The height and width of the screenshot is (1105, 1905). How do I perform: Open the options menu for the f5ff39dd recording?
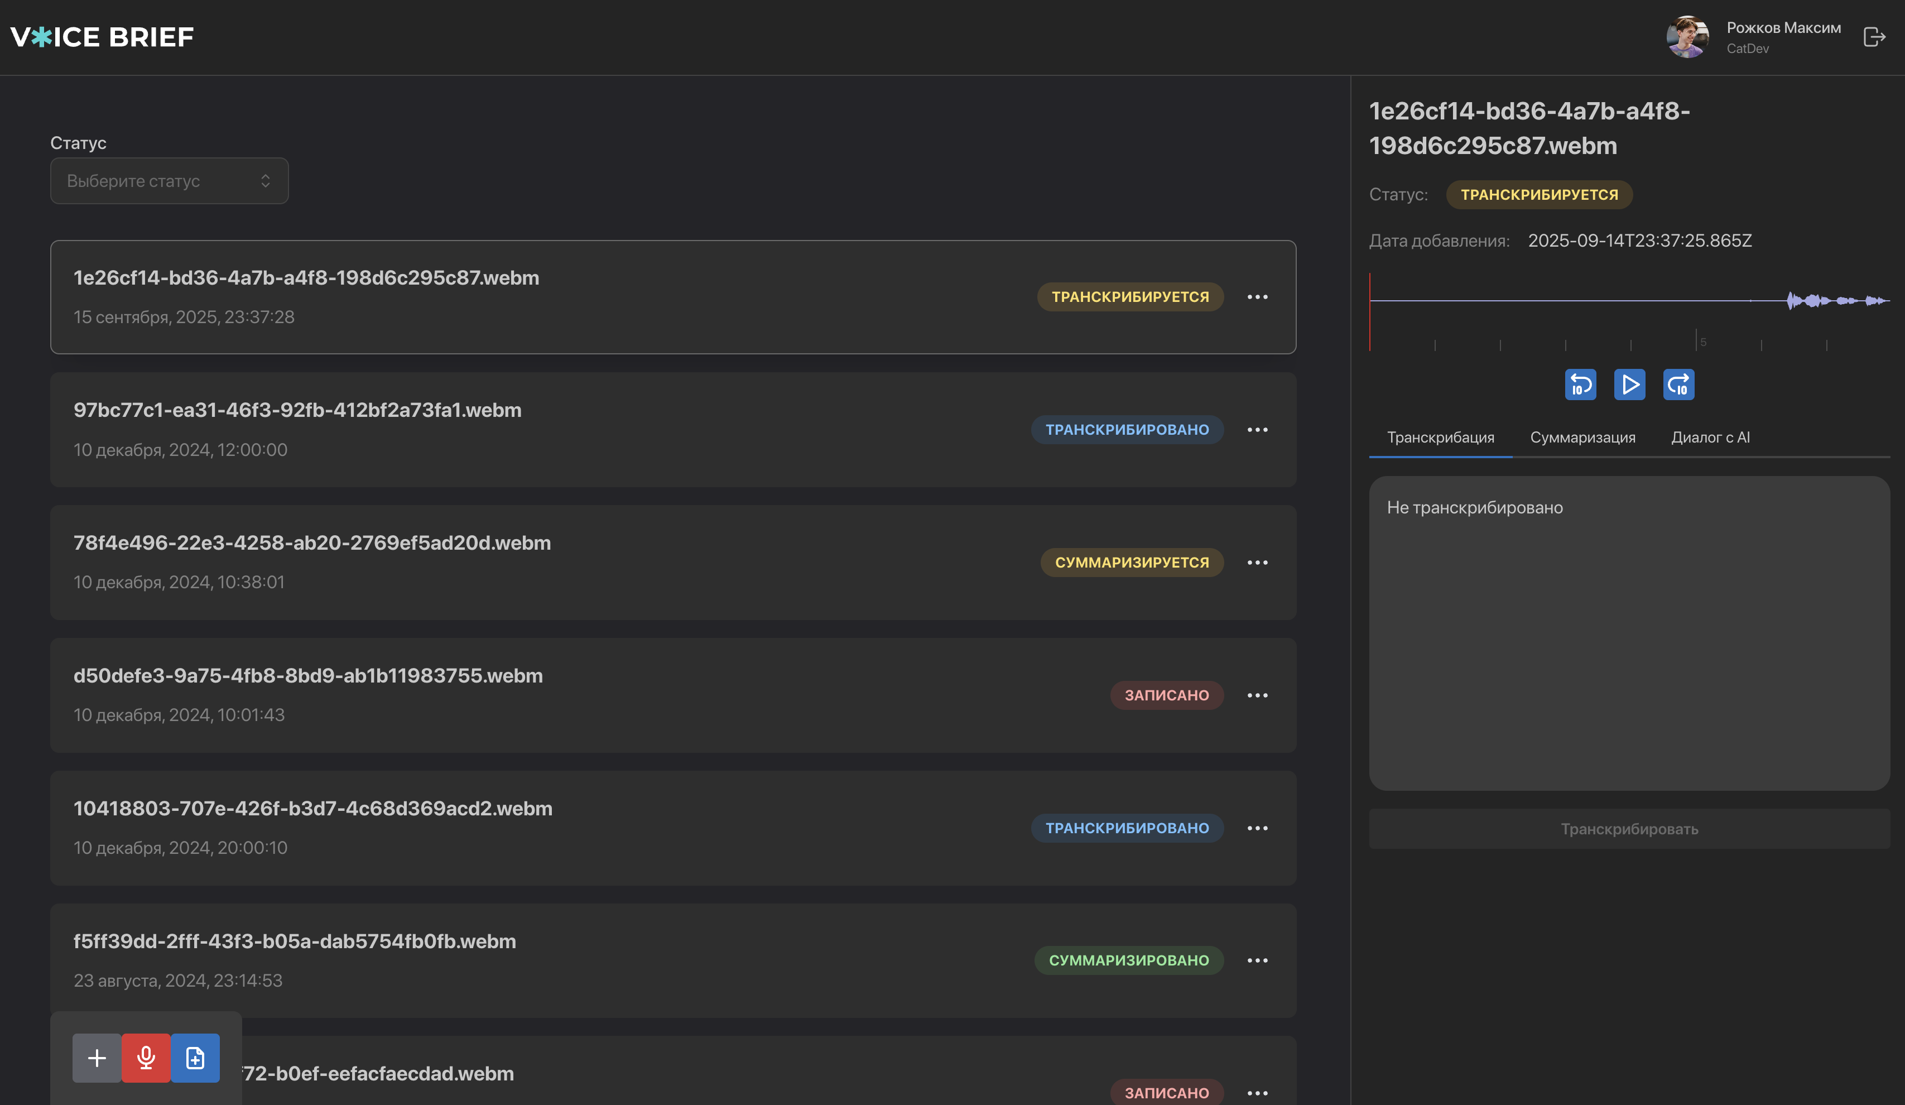tap(1257, 960)
